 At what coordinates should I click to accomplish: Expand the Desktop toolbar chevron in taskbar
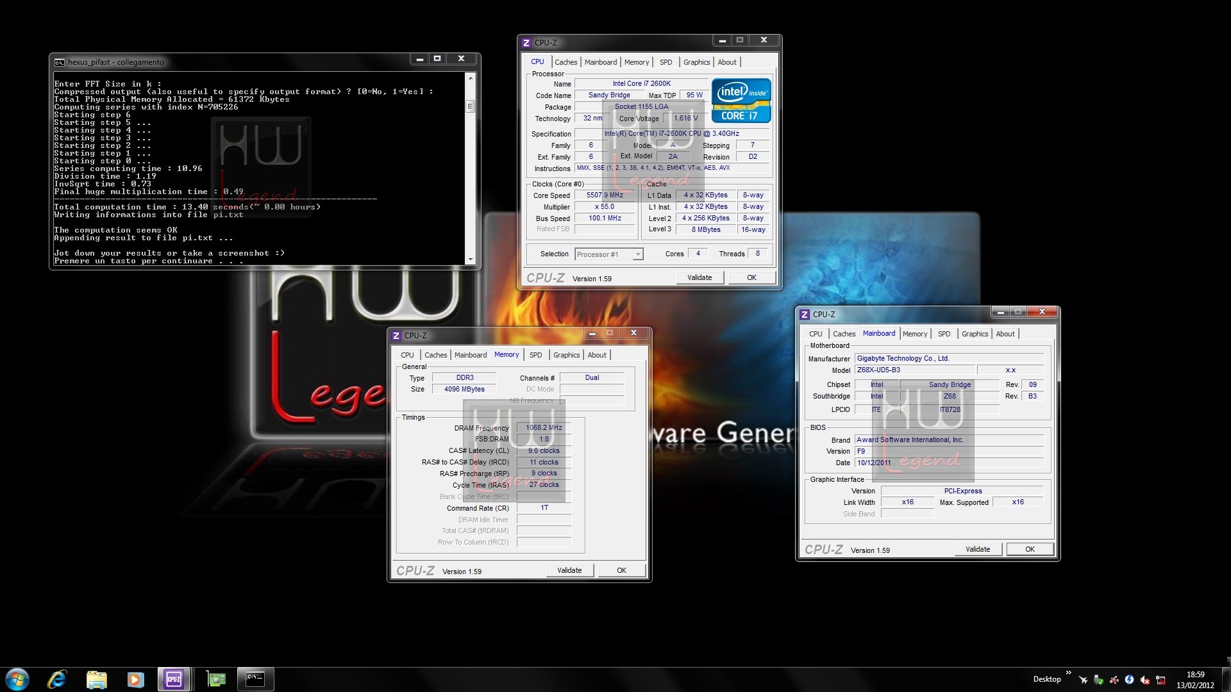(1068, 673)
